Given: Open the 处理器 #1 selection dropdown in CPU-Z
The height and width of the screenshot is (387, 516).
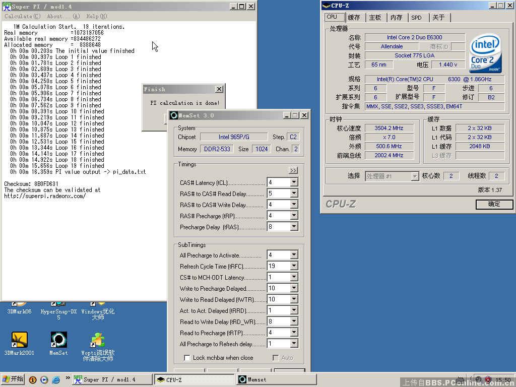Looking at the screenshot, I should pyautogui.click(x=392, y=176).
